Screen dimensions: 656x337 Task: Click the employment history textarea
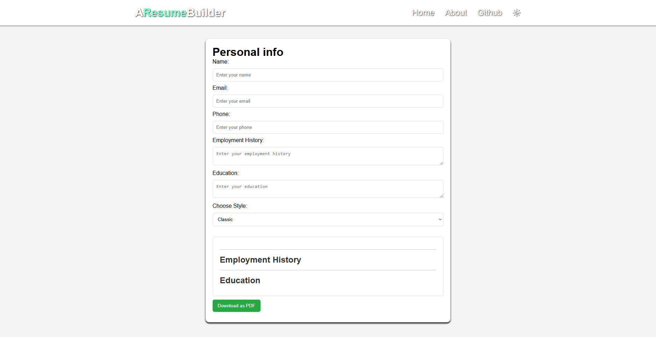328,156
